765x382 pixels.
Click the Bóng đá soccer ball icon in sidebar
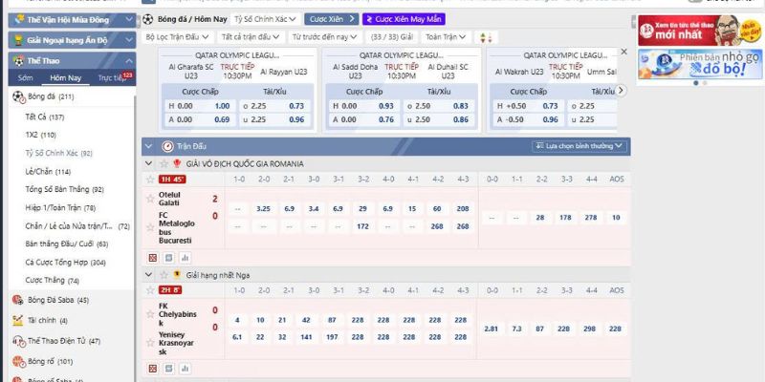tap(17, 97)
